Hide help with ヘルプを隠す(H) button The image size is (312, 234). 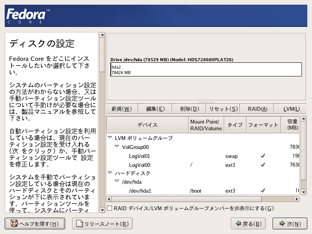35,223
